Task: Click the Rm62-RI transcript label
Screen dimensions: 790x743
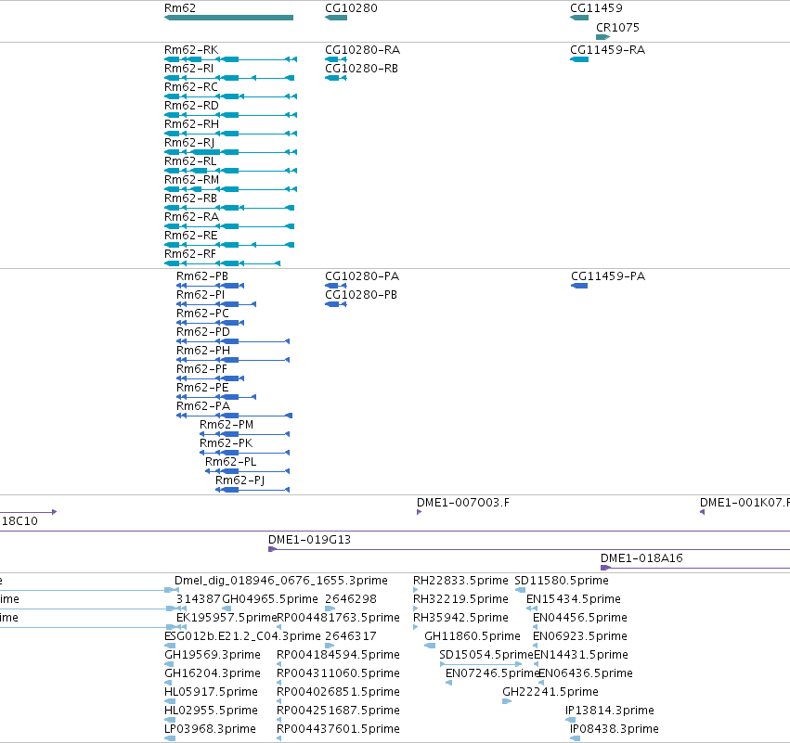Action: 189,69
